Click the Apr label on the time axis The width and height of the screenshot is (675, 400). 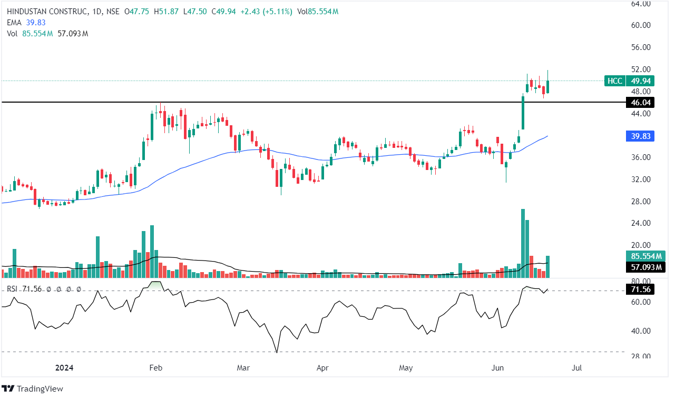(322, 368)
